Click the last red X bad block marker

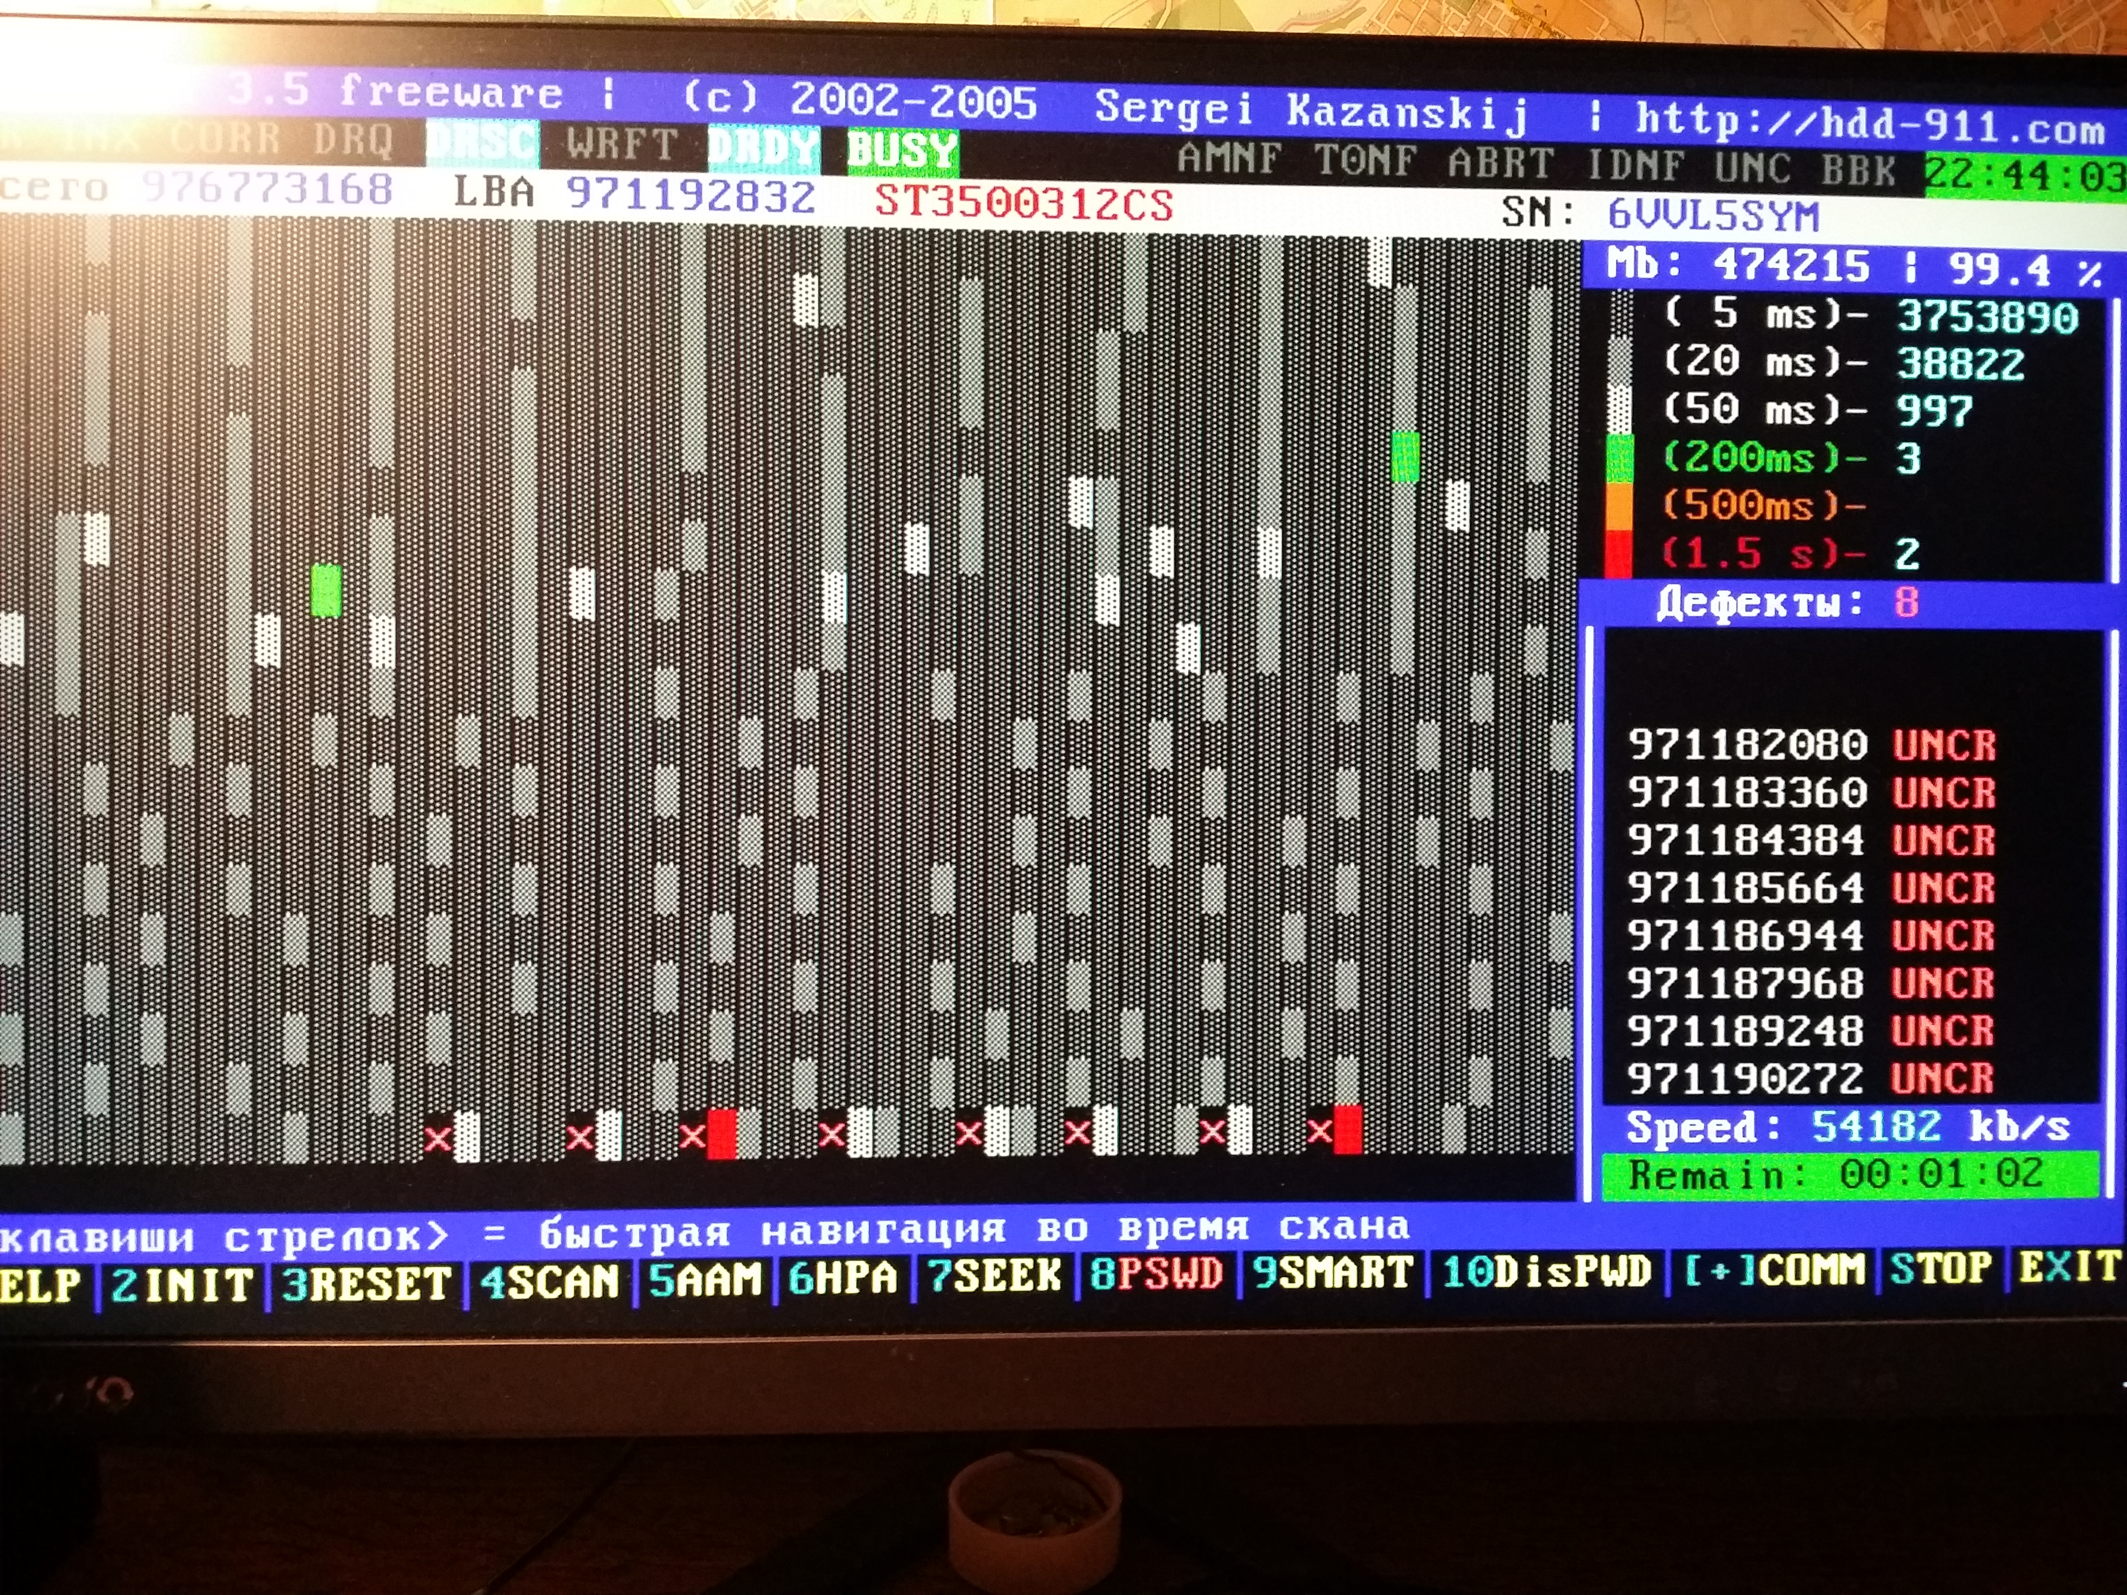(x=1320, y=1131)
